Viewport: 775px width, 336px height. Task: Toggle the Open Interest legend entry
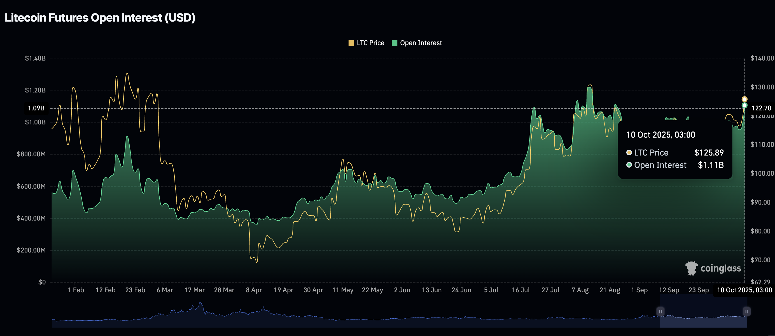[421, 43]
